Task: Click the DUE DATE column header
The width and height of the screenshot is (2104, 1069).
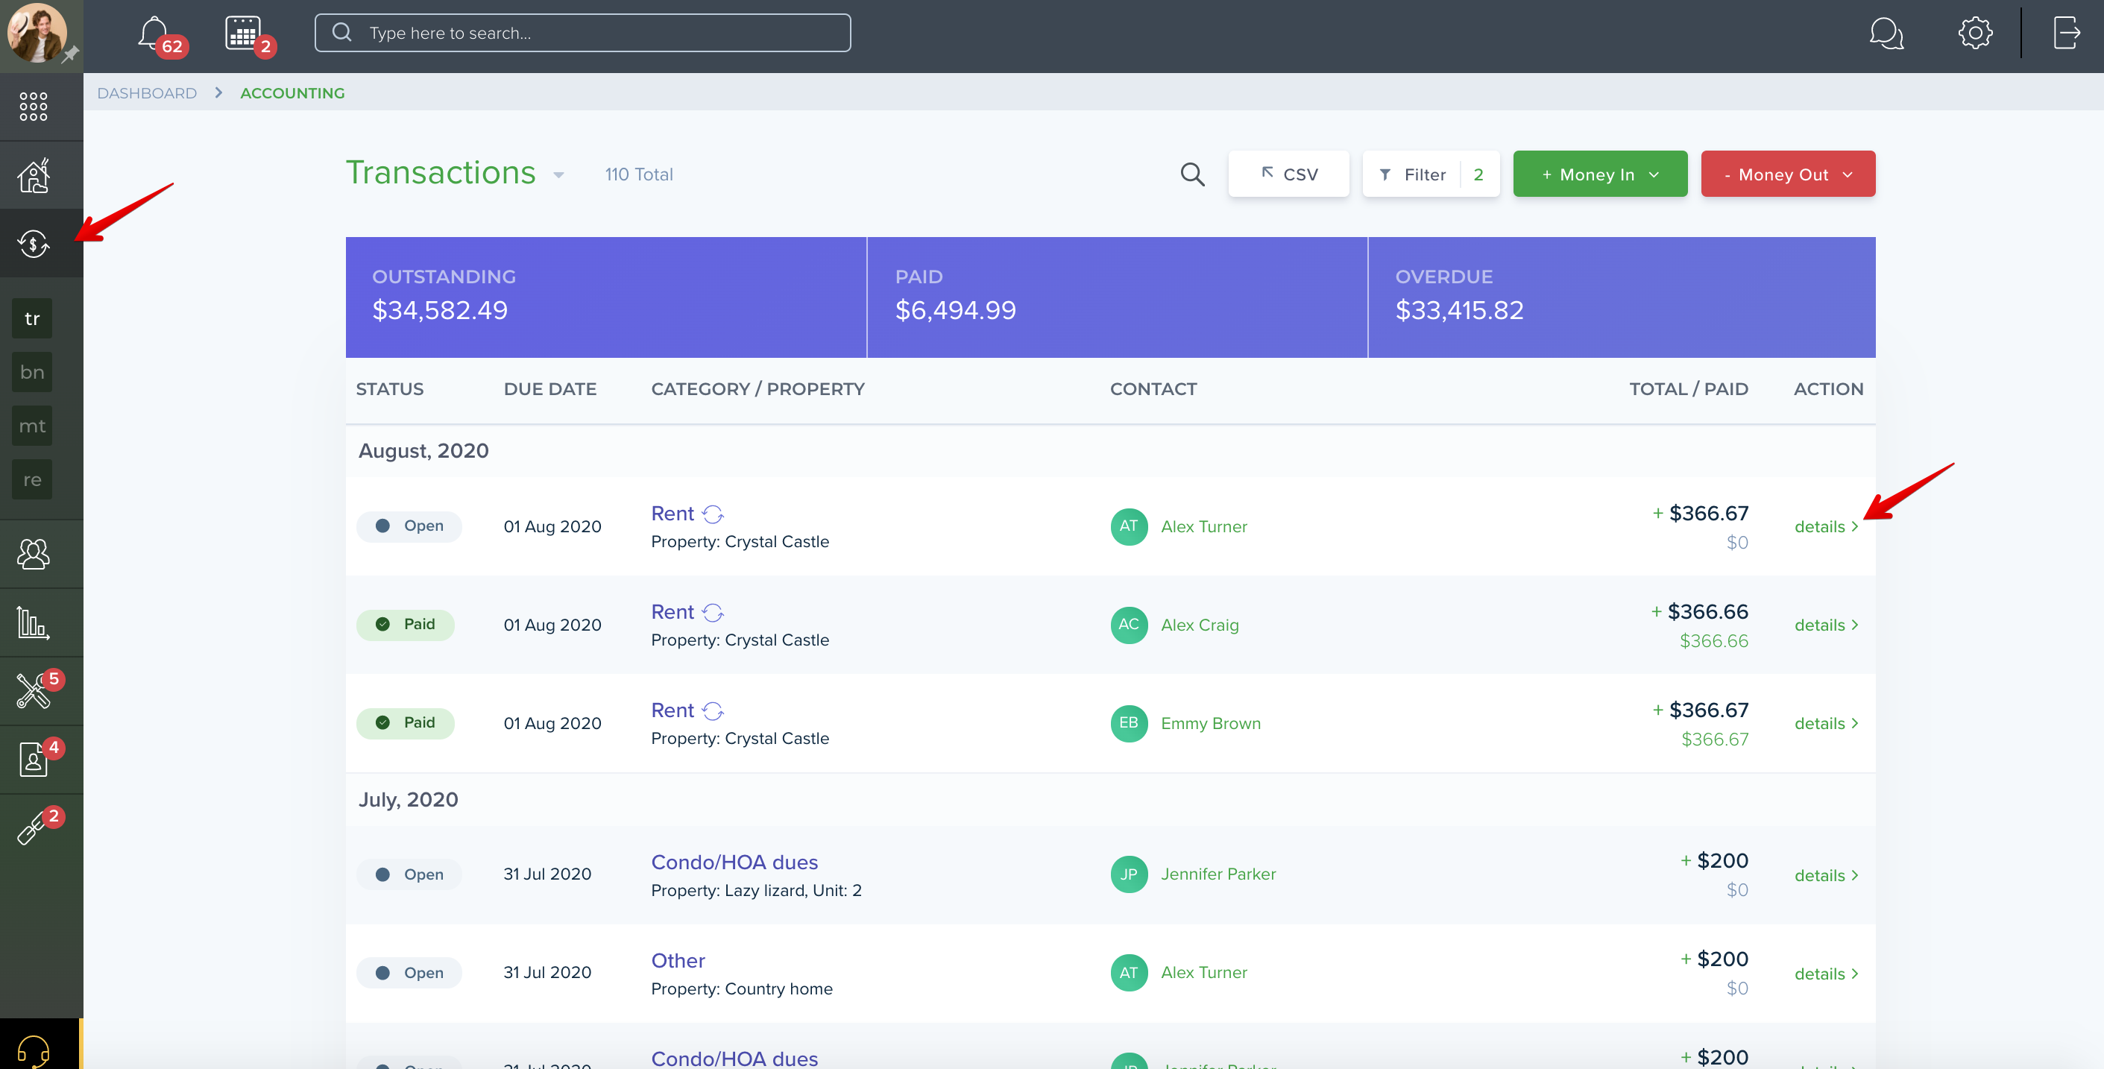Action: pyautogui.click(x=549, y=390)
